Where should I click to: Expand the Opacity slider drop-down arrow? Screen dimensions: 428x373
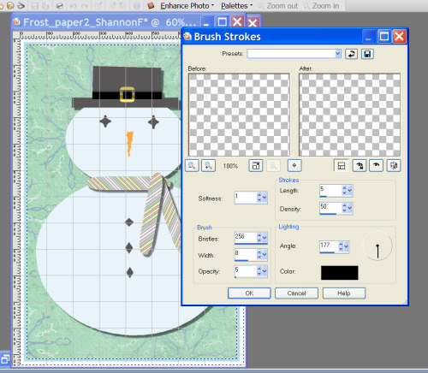click(x=265, y=271)
